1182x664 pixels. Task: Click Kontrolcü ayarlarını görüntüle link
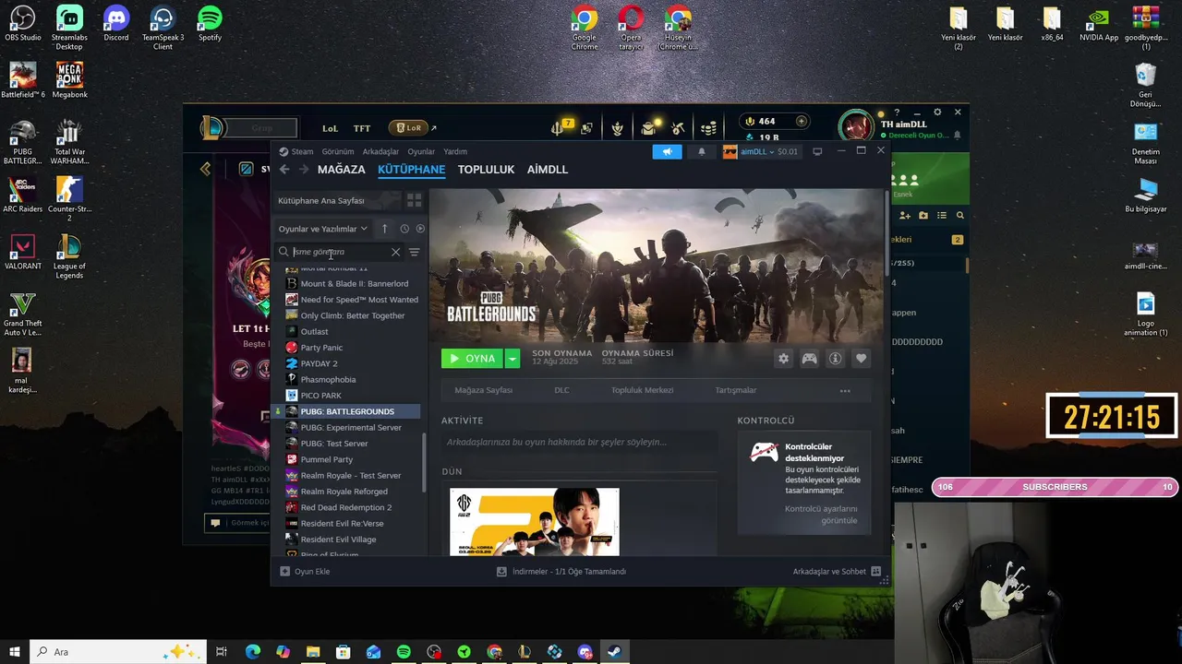pyautogui.click(x=821, y=515)
